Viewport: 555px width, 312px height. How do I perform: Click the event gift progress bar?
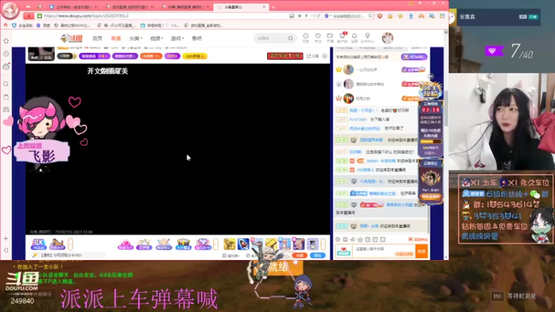430,142
